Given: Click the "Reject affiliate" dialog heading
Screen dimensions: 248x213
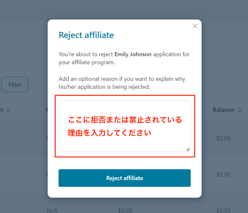Looking at the screenshot, I should click(x=86, y=35).
